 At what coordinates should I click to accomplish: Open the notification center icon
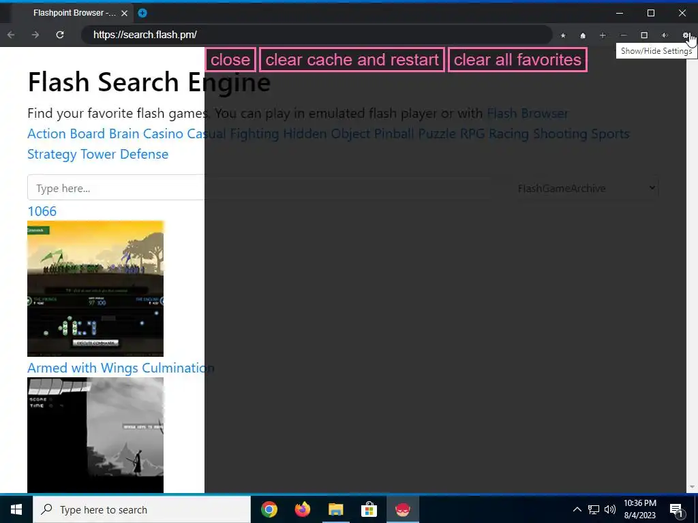tap(676, 510)
